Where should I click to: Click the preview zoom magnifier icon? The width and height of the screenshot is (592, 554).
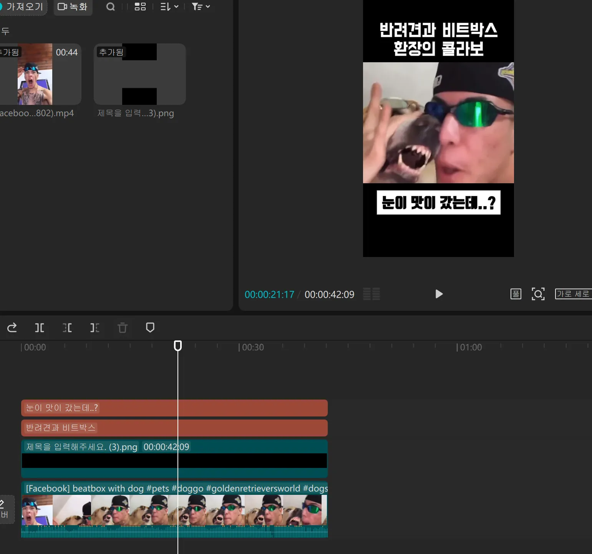tap(538, 294)
